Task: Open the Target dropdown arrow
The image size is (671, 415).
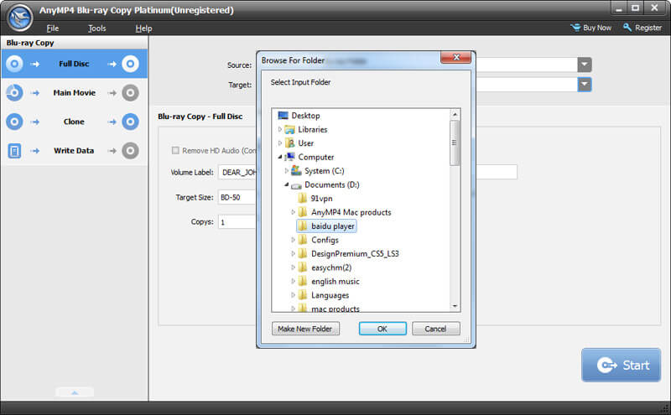Action: (585, 85)
